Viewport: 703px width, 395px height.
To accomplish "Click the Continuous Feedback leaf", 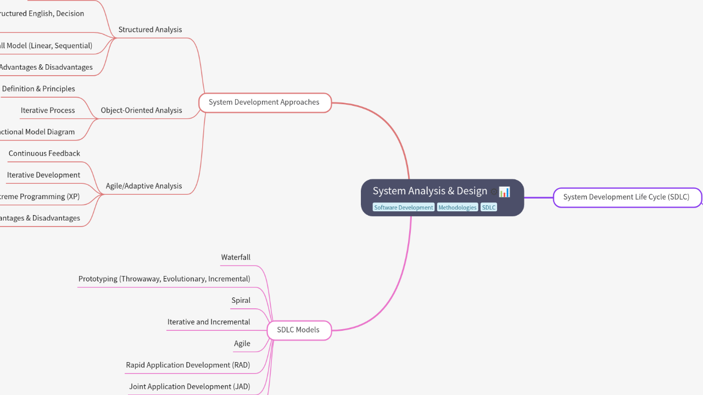I will pyautogui.click(x=44, y=154).
